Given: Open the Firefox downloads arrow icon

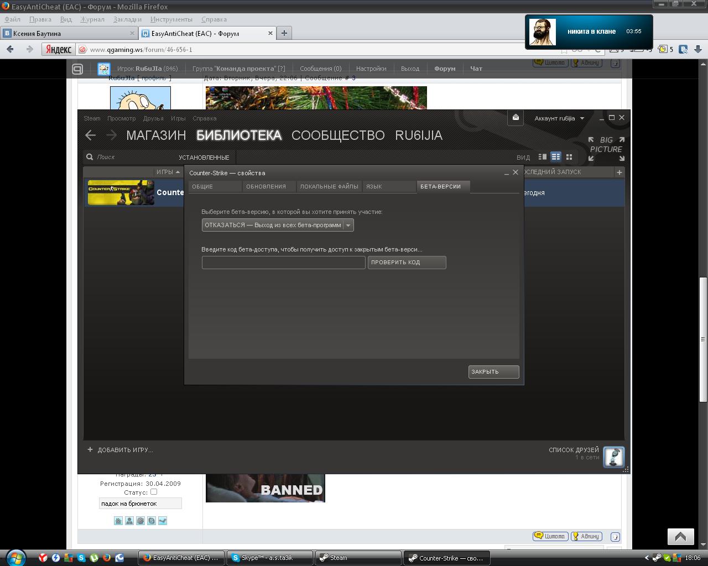Looking at the screenshot, I should [698, 49].
